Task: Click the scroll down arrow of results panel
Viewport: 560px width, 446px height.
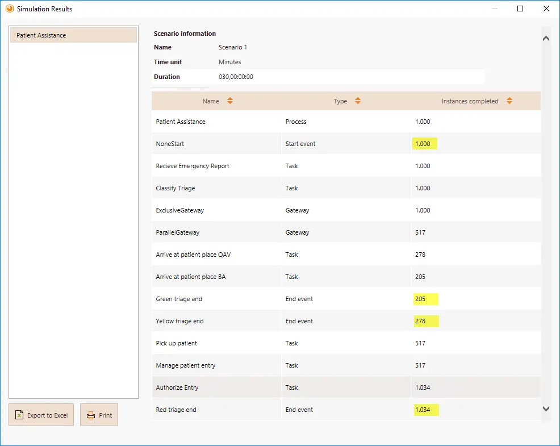Action: (x=546, y=409)
